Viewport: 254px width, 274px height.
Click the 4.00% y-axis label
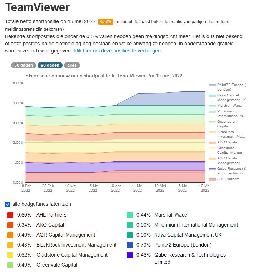[18, 103]
